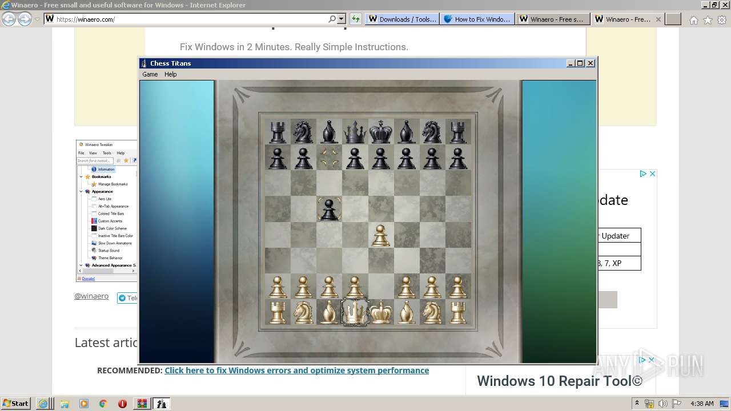Select the black king piece
731x411 pixels.
coord(381,132)
